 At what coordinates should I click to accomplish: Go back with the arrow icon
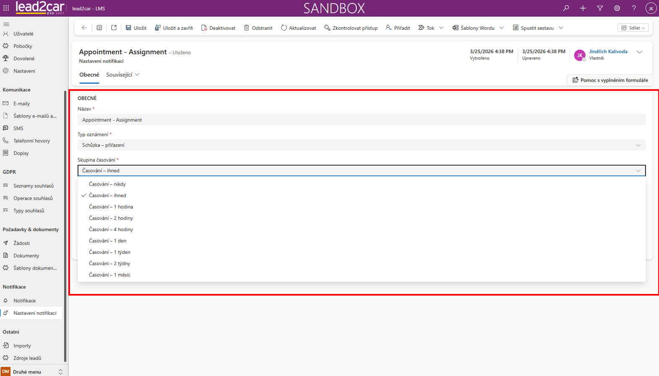(x=84, y=28)
